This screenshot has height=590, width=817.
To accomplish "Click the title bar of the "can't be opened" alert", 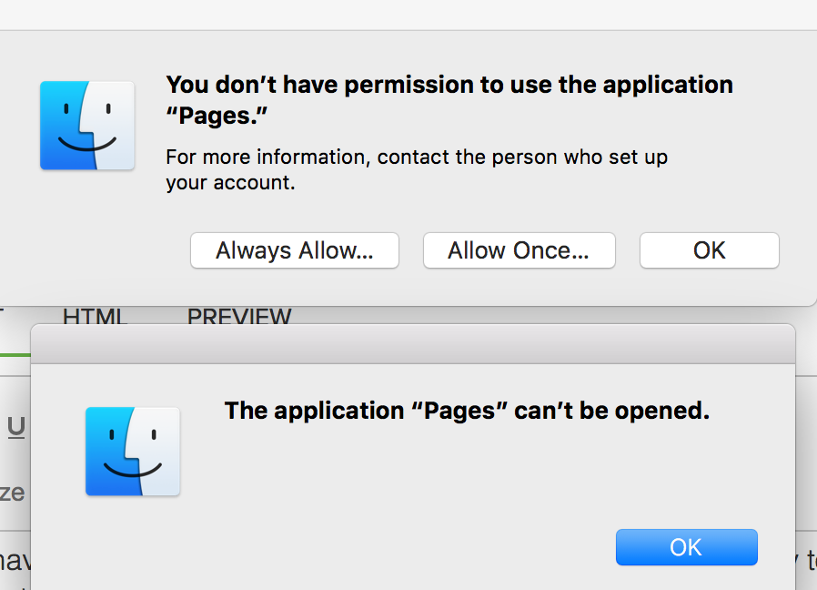I will [x=413, y=344].
